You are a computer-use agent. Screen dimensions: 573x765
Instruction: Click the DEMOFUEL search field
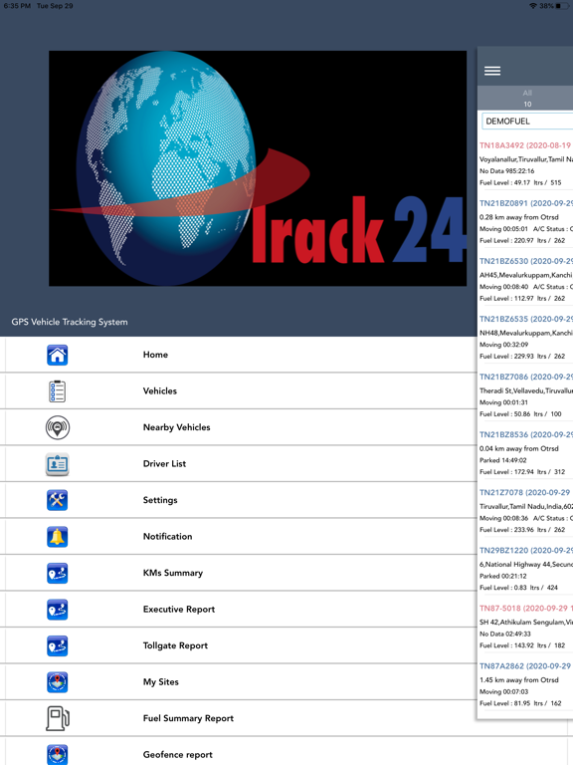[x=527, y=121]
